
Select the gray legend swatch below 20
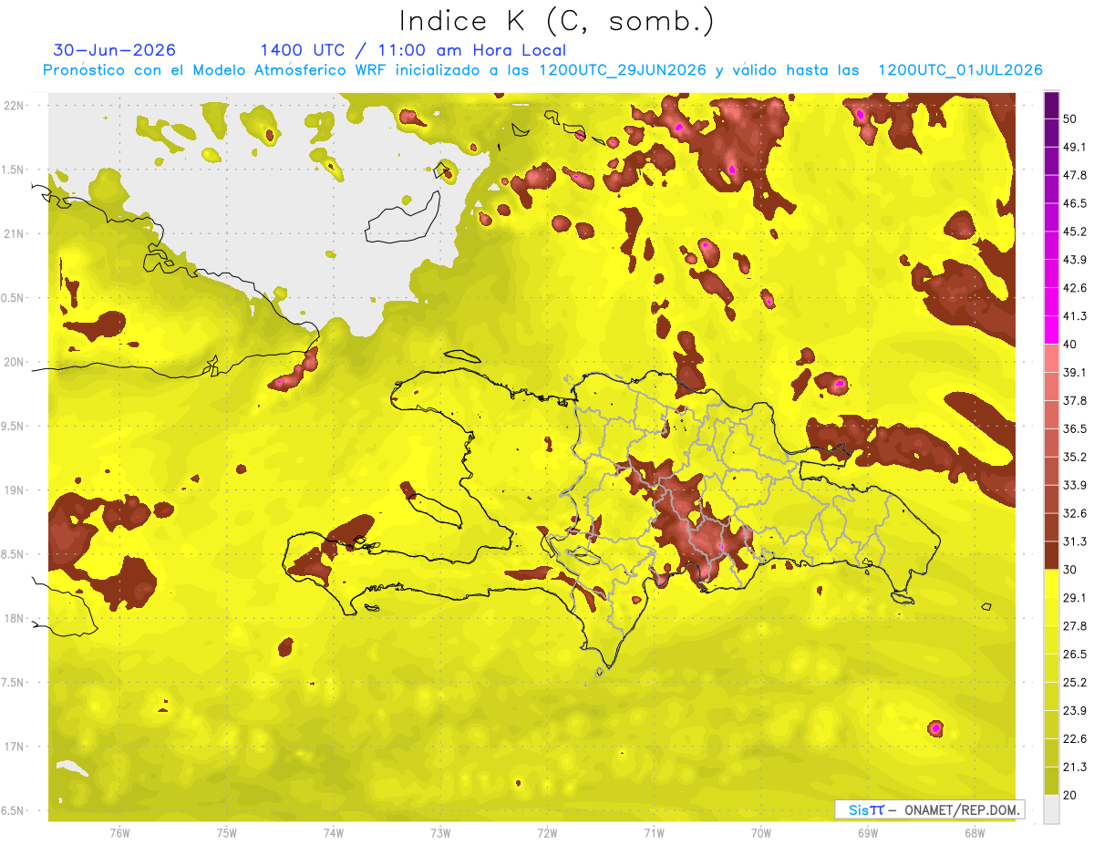tap(1051, 809)
